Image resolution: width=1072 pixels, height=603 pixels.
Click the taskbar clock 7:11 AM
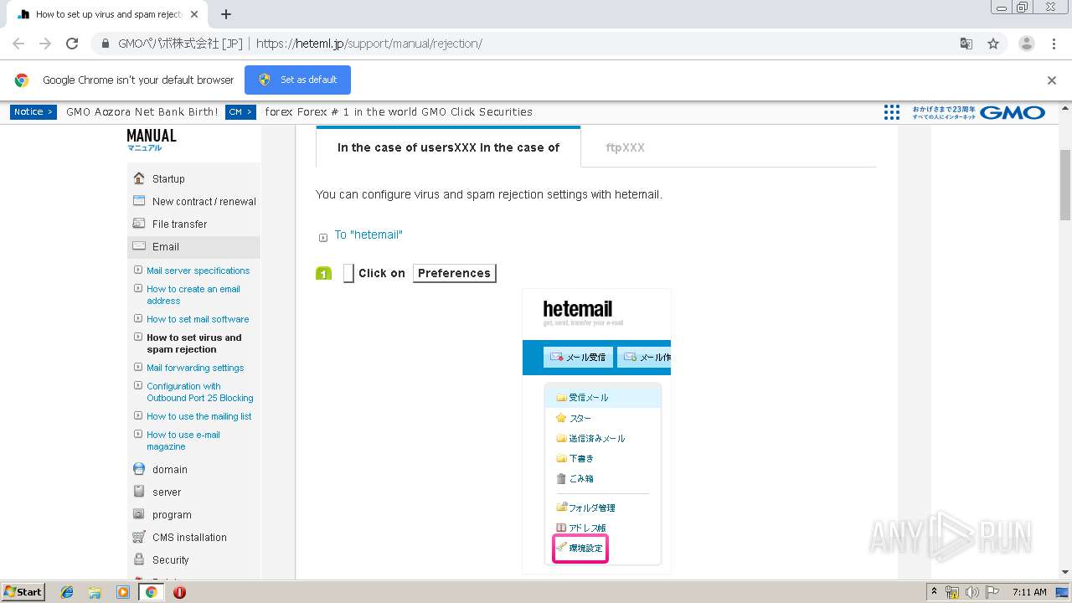click(x=1029, y=592)
